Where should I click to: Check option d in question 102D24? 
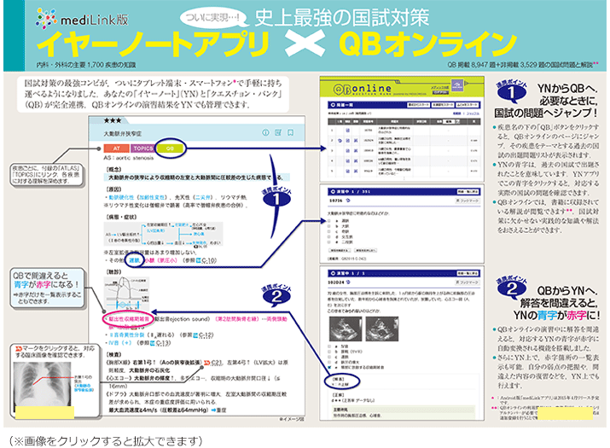tap(329, 362)
